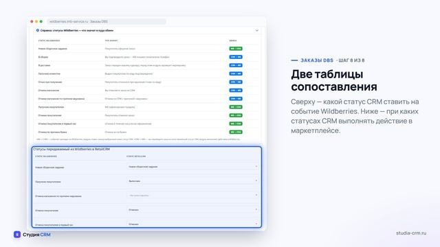Click the ШАГ 8 ИЗ 8 step label
Screen dimensions: 440x247
[x=351, y=60]
